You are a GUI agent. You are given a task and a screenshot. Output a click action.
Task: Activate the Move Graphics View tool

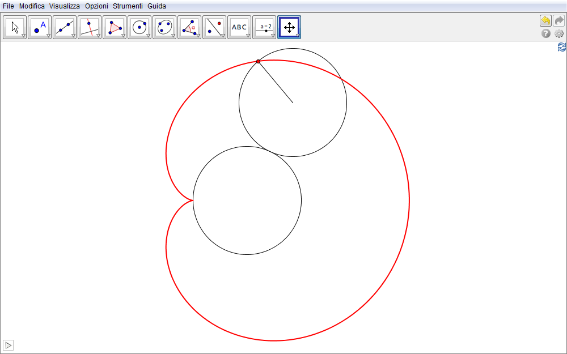tap(289, 27)
